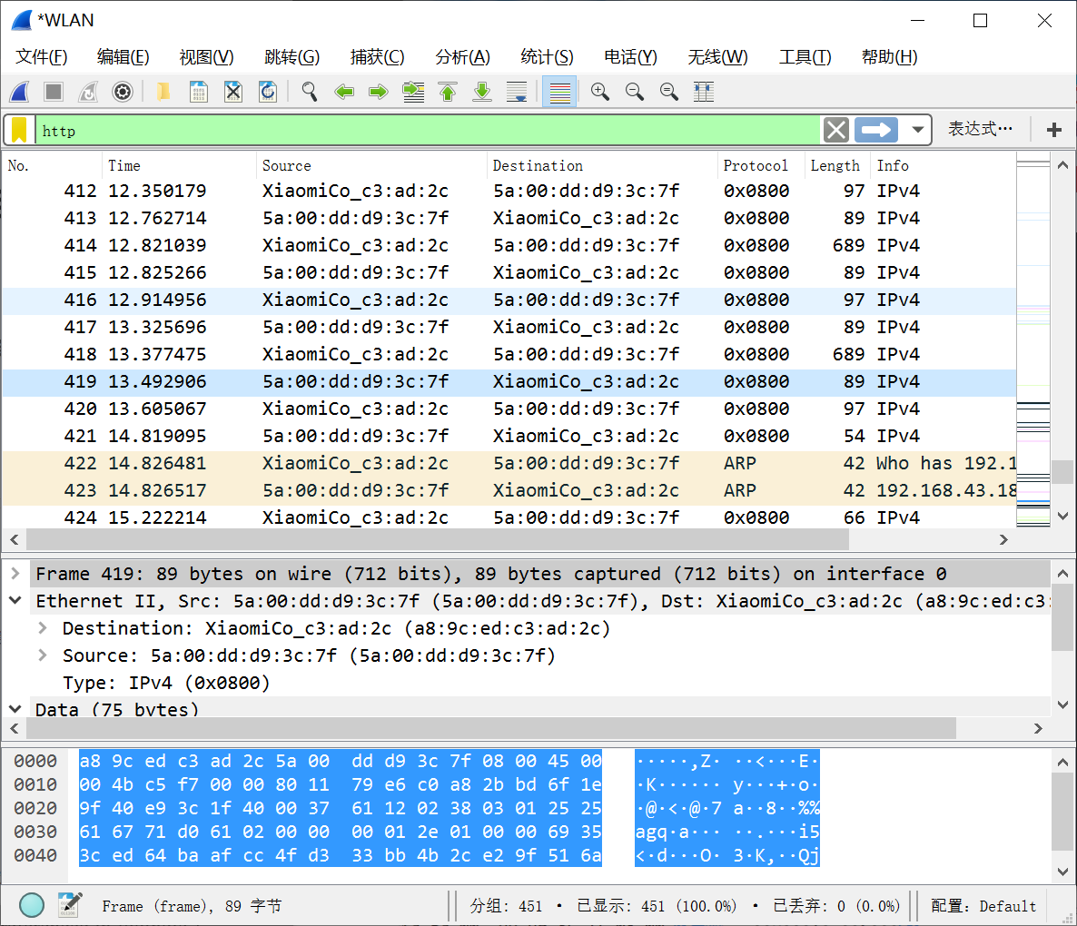The width and height of the screenshot is (1077, 926).
Task: Zoom in on packet text
Action: [600, 92]
